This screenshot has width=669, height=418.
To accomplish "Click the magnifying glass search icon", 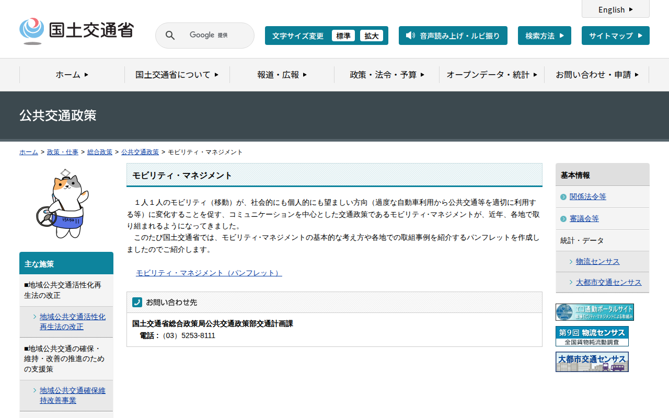I will (170, 36).
